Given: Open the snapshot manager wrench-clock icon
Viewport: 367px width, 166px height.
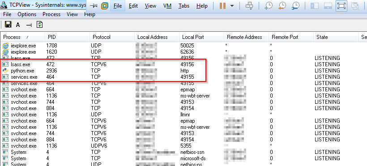Looking at the screenshot, I should (x=296, y=6).
